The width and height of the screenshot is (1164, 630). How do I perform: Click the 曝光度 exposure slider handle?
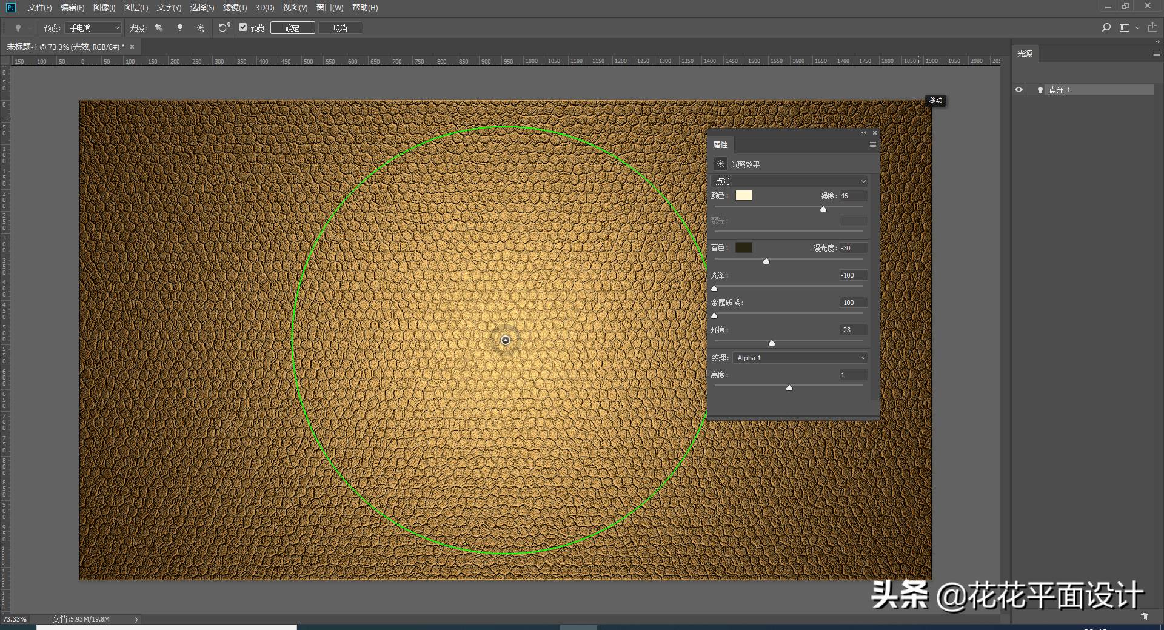(x=766, y=261)
